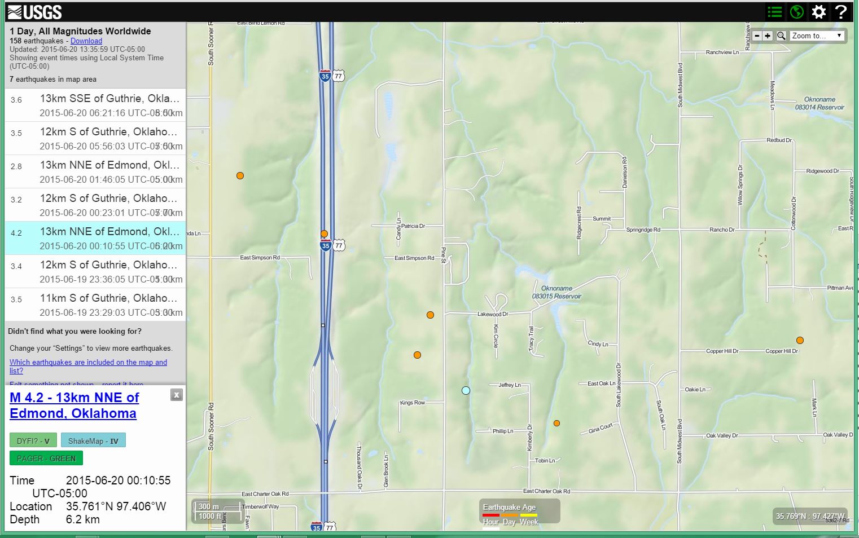Open the settings gear icon

819,12
